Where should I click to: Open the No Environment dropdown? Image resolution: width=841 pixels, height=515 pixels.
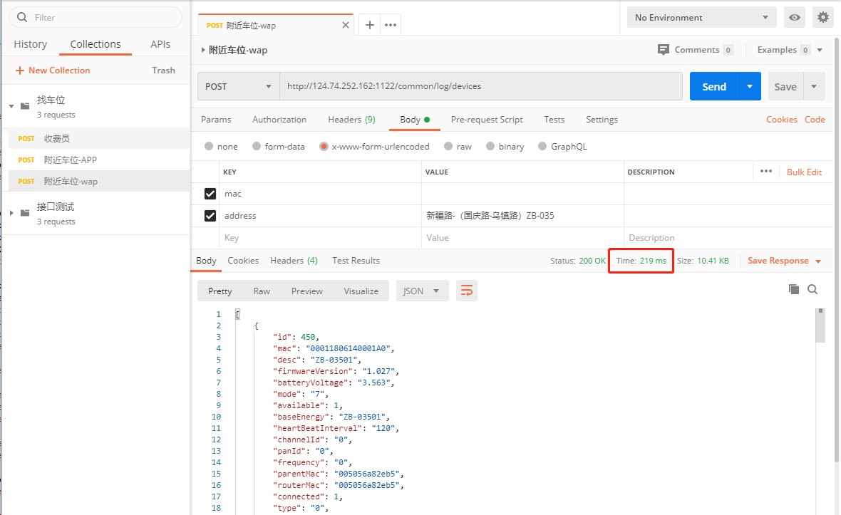[701, 17]
